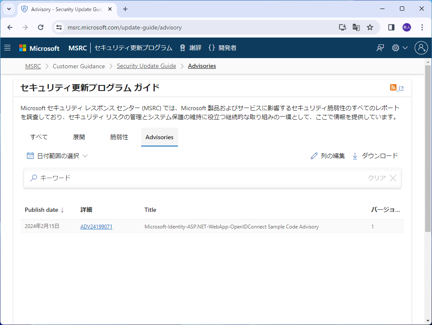Click translate page icon

click(x=356, y=27)
